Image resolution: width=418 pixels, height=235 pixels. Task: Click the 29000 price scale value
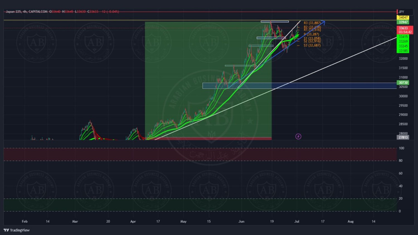click(x=403, y=115)
